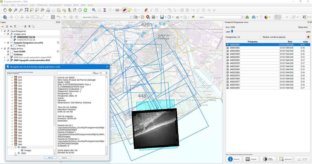Open the Vectorial menu
This screenshot has height=164, width=312.
(68, 5)
